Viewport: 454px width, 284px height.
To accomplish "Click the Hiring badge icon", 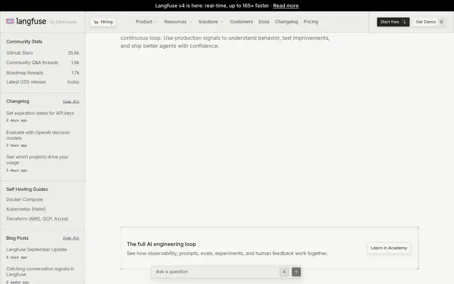I will [x=96, y=22].
